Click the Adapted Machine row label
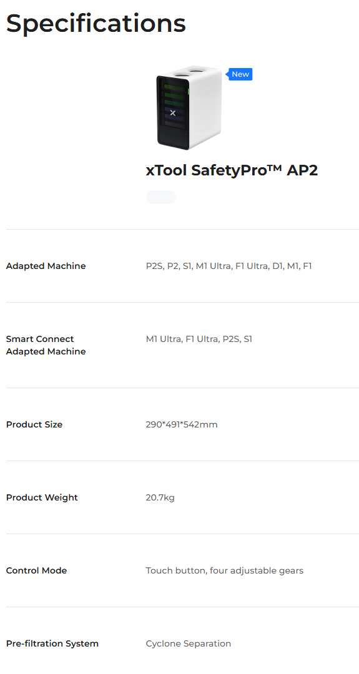 (46, 266)
